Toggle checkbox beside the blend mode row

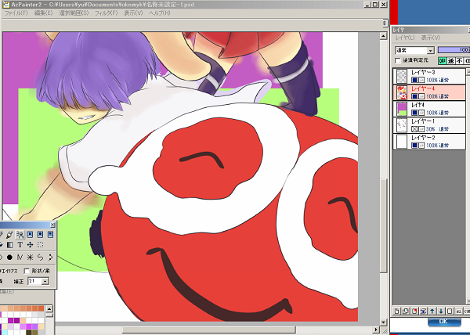pos(398,61)
